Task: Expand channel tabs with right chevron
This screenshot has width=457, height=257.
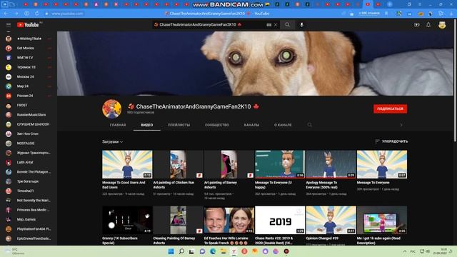Action: click(x=401, y=125)
